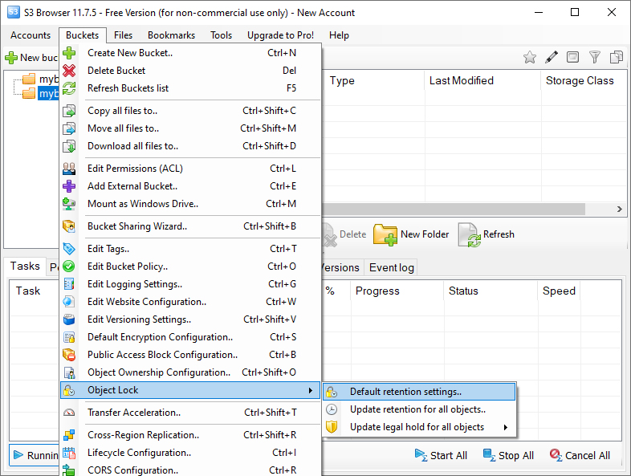Image resolution: width=631 pixels, height=476 pixels.
Task: Expand Update legal hold for all objects arrow
Action: click(506, 427)
